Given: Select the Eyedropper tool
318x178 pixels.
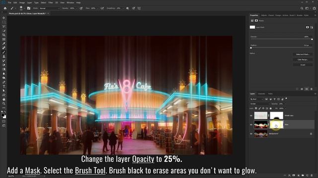Looking at the screenshot, I should coord(4,44).
